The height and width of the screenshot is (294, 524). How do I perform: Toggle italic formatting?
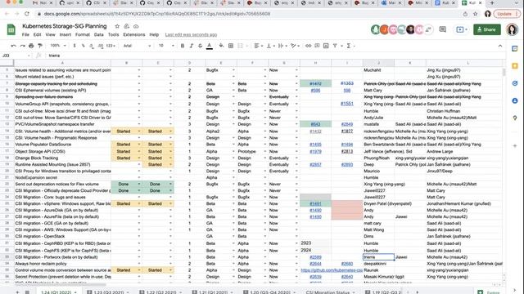point(192,46)
